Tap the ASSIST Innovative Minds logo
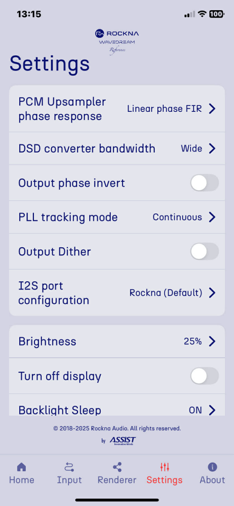 pos(122,441)
